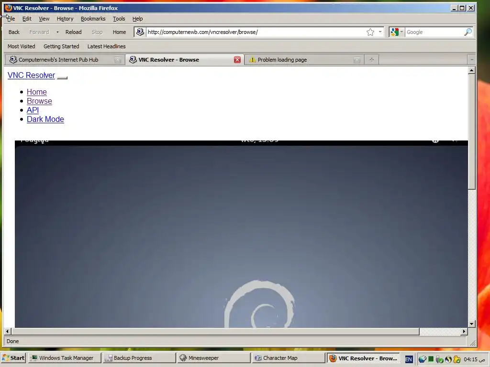Screen dimensions: 490x367
Task: Click into the URL address field
Action: coord(256,32)
